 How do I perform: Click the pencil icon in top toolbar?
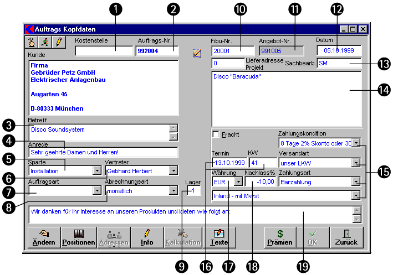(58, 42)
